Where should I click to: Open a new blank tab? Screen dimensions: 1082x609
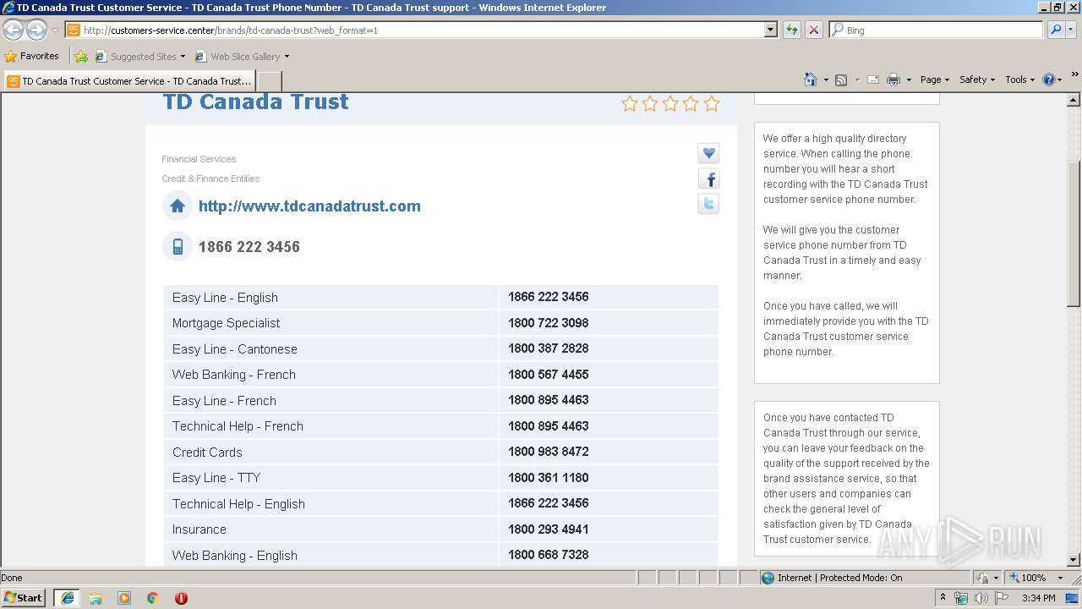tap(270, 81)
